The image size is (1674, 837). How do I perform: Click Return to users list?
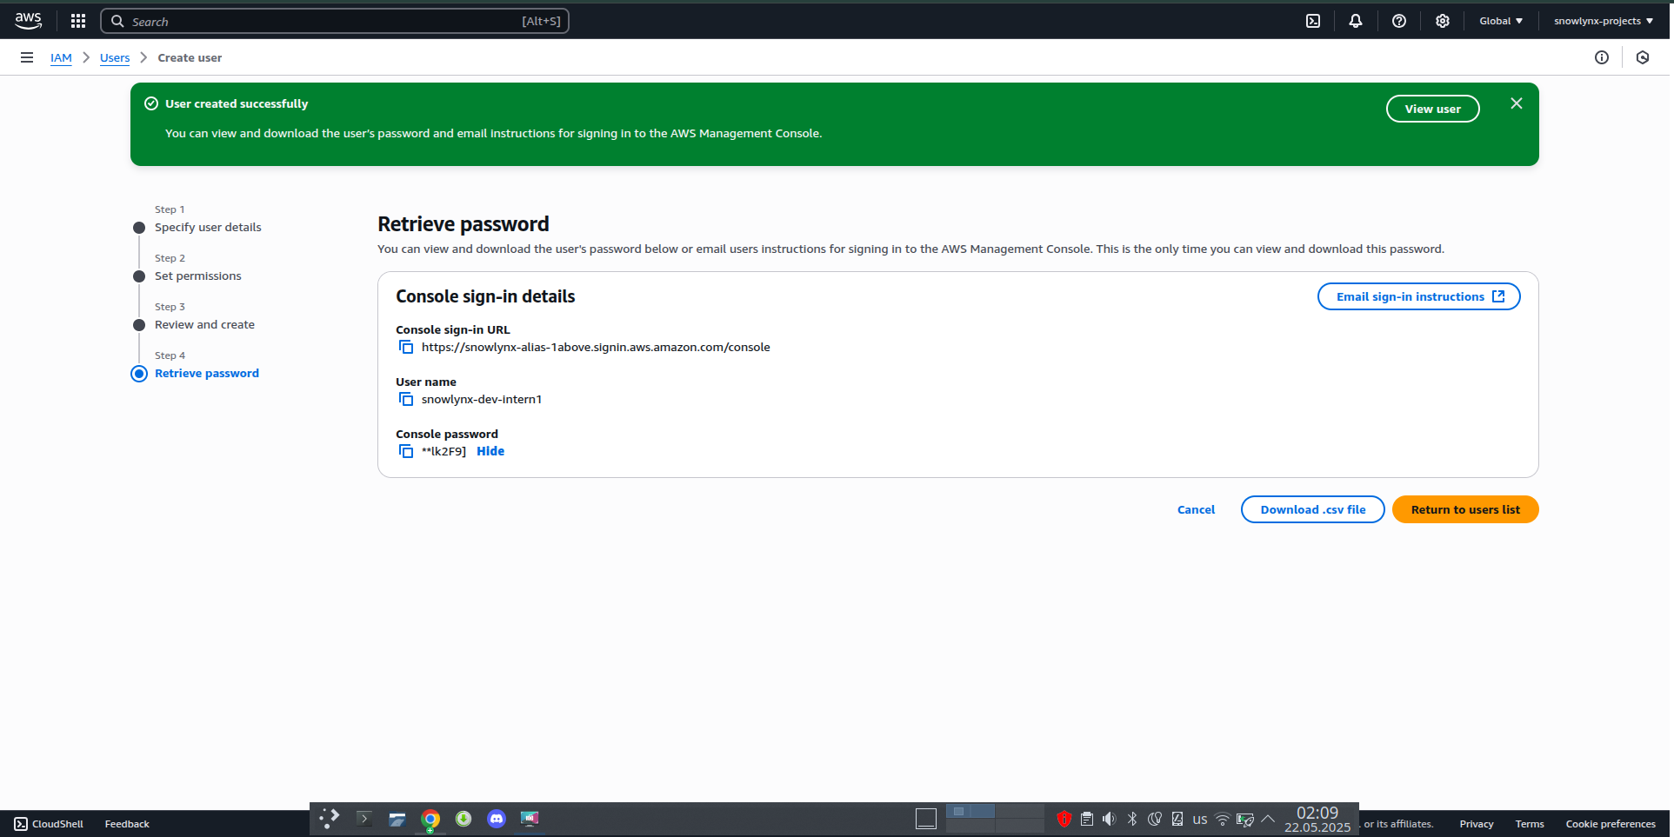click(x=1465, y=509)
